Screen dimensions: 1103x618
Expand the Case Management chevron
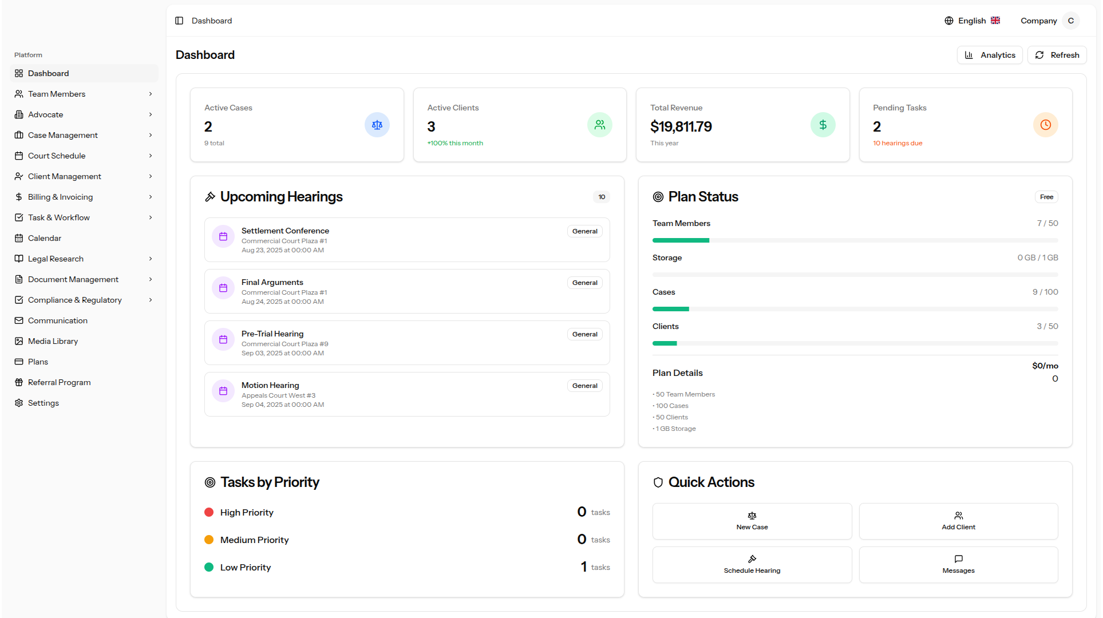(151, 135)
